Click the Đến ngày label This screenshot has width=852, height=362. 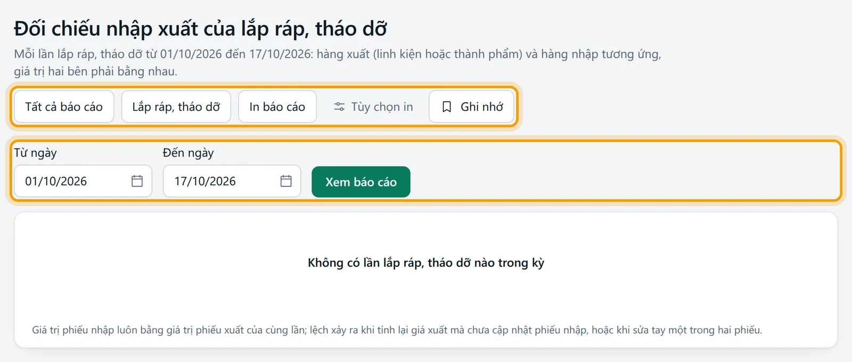tap(189, 153)
